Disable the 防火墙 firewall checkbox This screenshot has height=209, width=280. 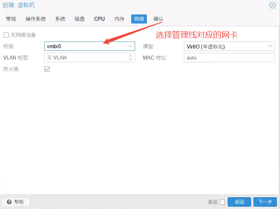47,69
